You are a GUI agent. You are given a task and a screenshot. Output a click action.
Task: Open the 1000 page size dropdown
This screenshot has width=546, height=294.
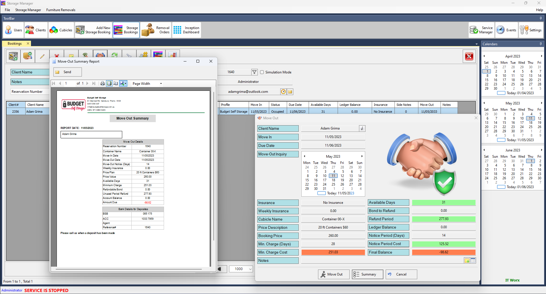click(x=250, y=269)
